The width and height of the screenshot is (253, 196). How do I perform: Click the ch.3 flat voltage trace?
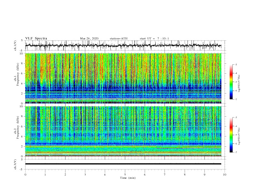123,164
